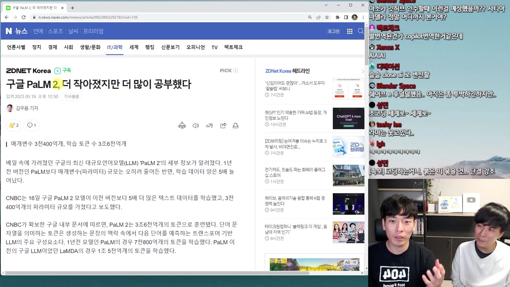Select the 신문보기 tab
The height and width of the screenshot is (287, 510).
[170, 47]
